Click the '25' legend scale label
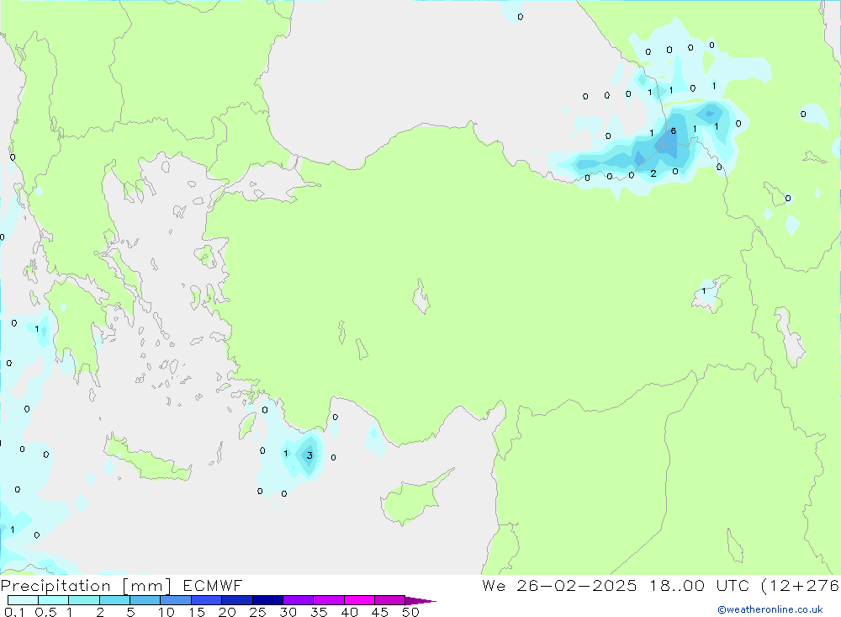Screen dimensions: 841x617 [258, 612]
